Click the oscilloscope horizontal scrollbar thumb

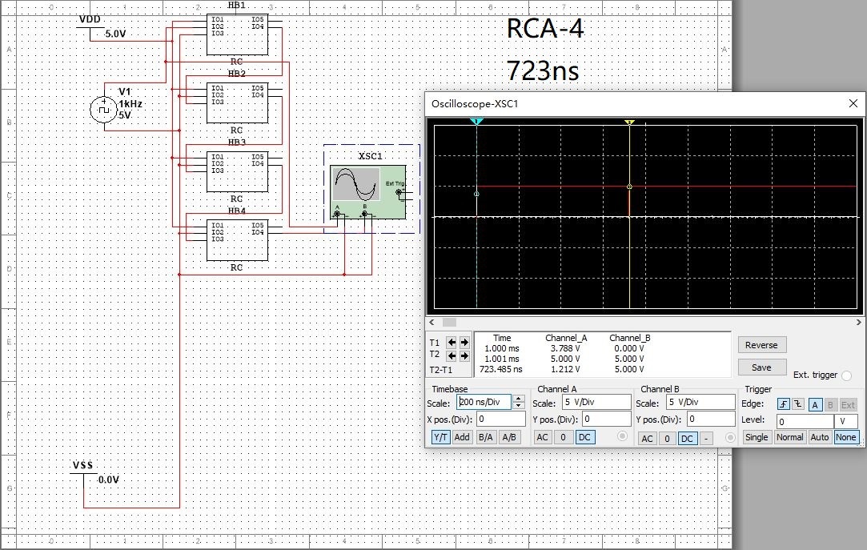[450, 323]
